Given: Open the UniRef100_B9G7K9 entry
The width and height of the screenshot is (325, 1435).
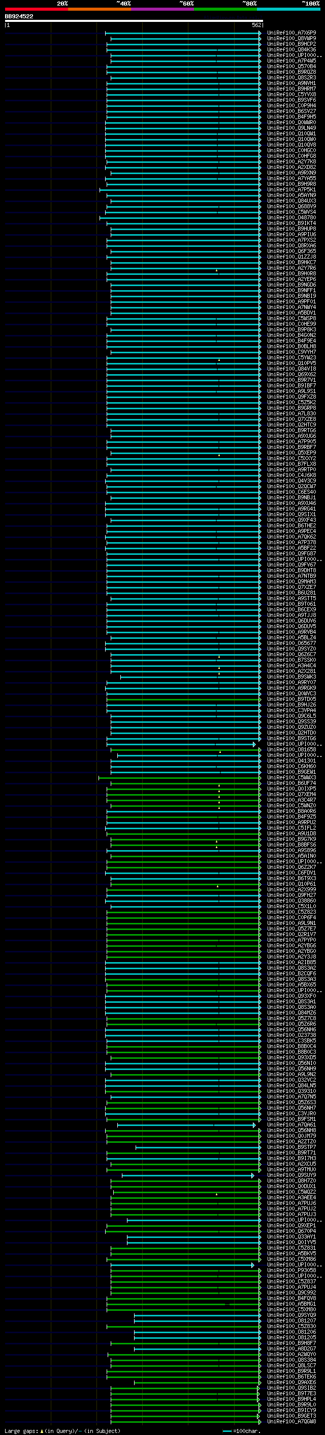Looking at the screenshot, I should (x=291, y=839).
